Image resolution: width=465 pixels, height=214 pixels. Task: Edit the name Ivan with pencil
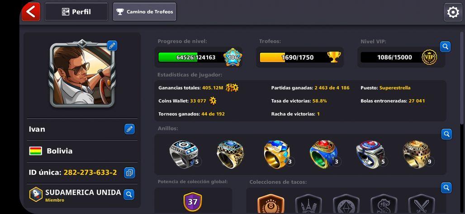(x=129, y=129)
